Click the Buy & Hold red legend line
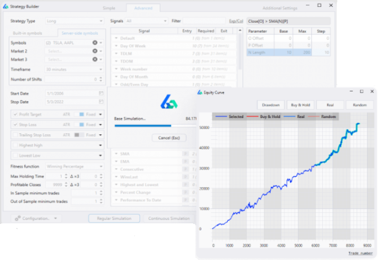This screenshot has width=378, height=260. coord(252,116)
